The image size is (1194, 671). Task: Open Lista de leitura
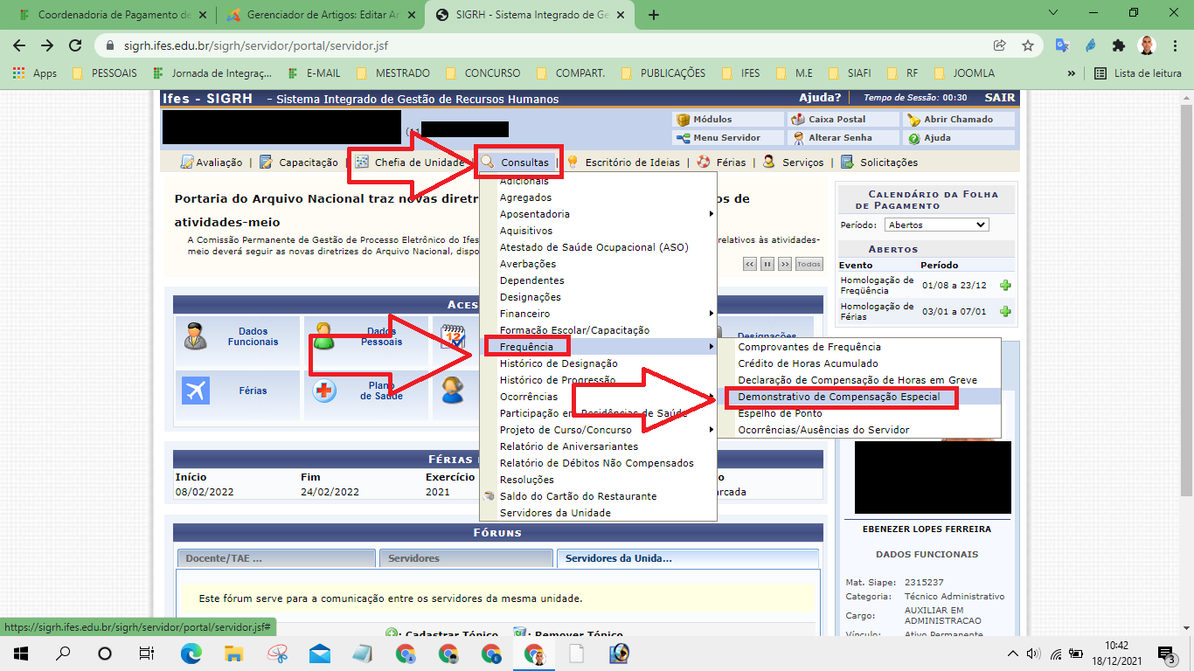[1137, 73]
